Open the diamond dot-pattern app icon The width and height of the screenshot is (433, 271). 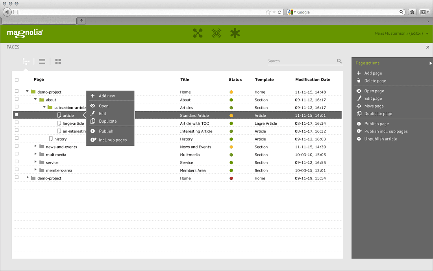click(x=216, y=33)
